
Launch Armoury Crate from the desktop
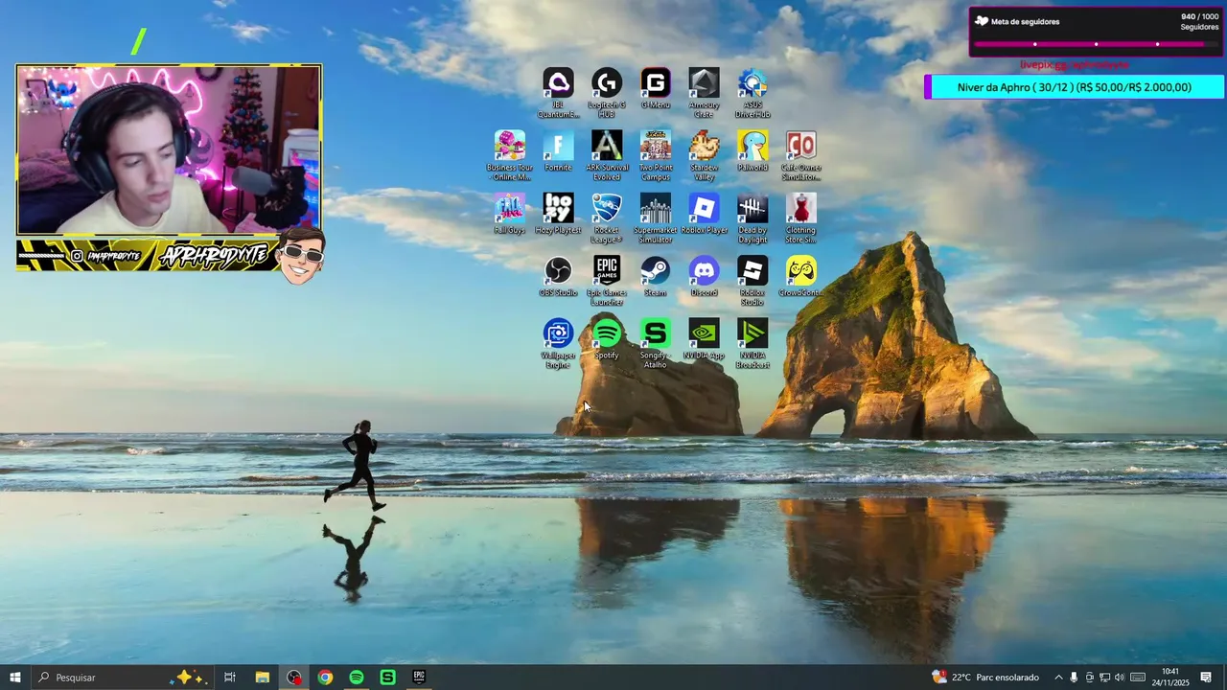coord(704,93)
